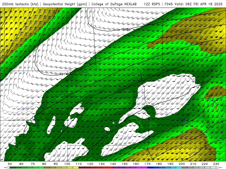The image size is (226, 169).
Task: Click the 130 value on the color scale
Action: (x=102, y=164)
